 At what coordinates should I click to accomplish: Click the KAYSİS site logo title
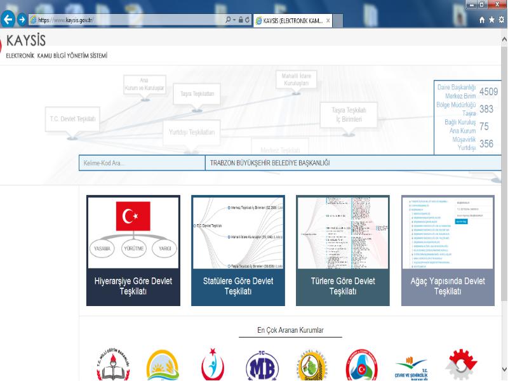[26, 41]
